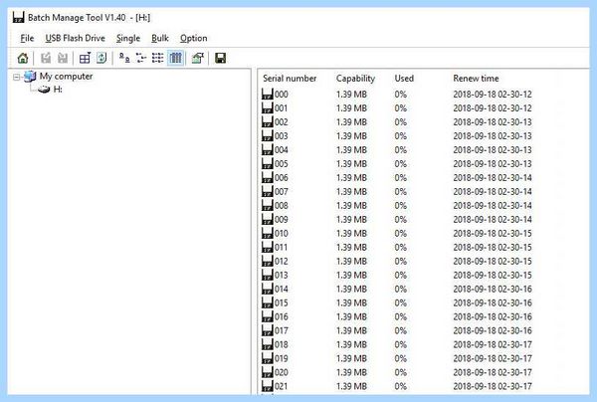The height and width of the screenshot is (402, 597).
Task: Switch to small icons view
Action: coord(141,59)
